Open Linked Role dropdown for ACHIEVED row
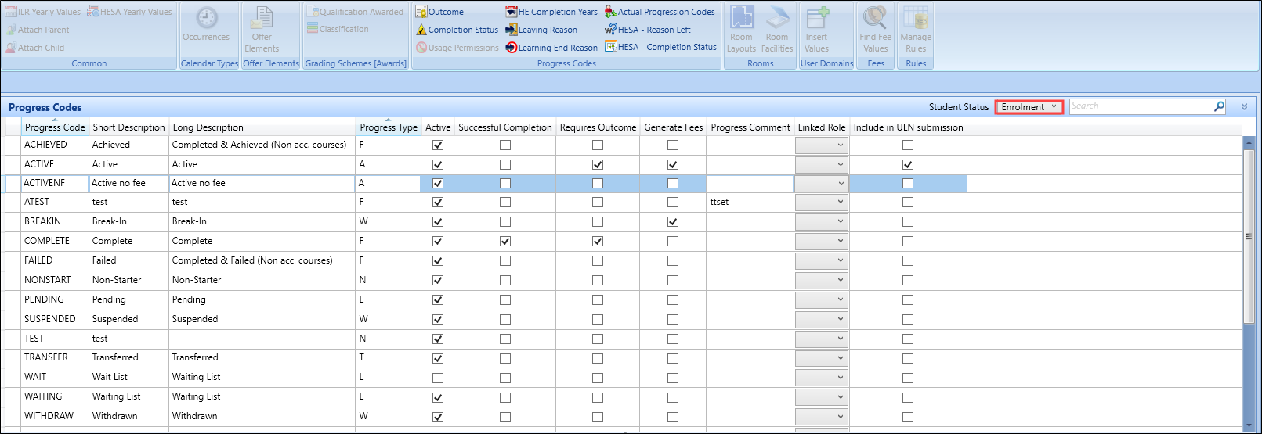 click(x=821, y=145)
